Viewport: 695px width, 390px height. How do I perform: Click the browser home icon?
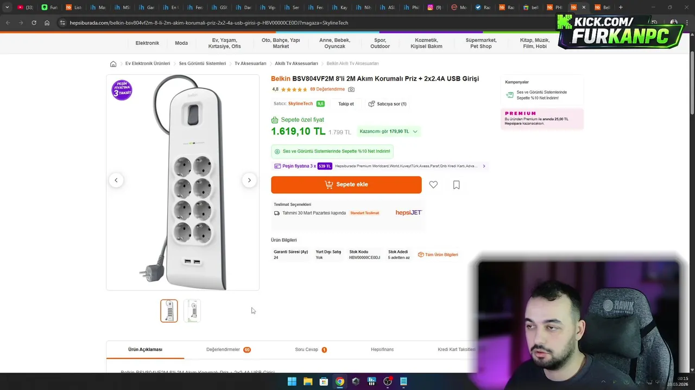pos(47,23)
